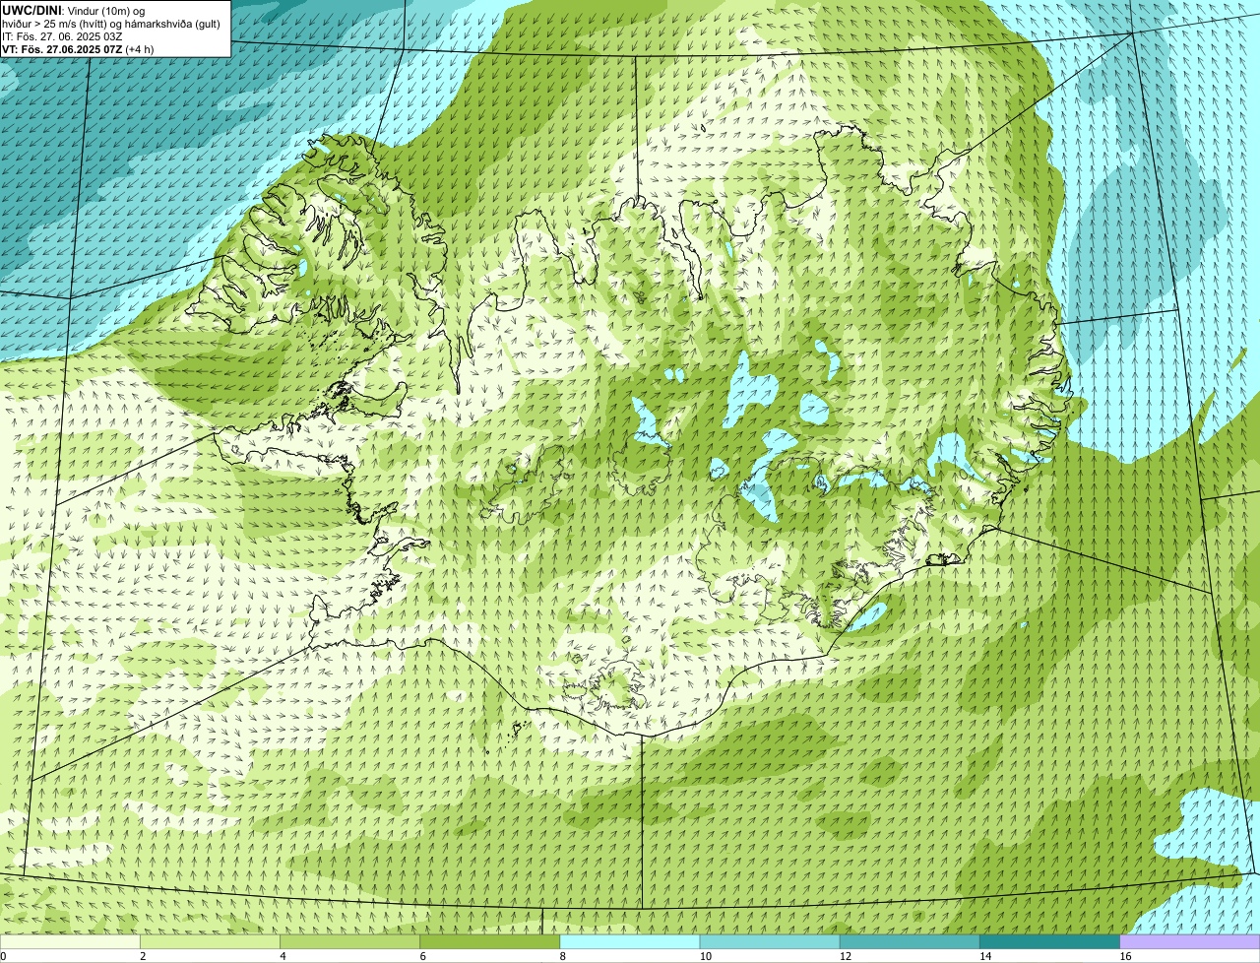This screenshot has width=1260, height=963.
Task: Click the 14–16 m/s dark teal legend swatch
Action: [x=1050, y=941]
